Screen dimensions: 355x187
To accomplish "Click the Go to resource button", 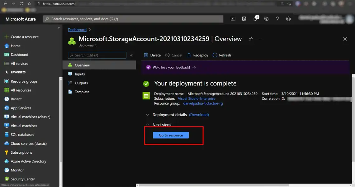I will point(170,135).
